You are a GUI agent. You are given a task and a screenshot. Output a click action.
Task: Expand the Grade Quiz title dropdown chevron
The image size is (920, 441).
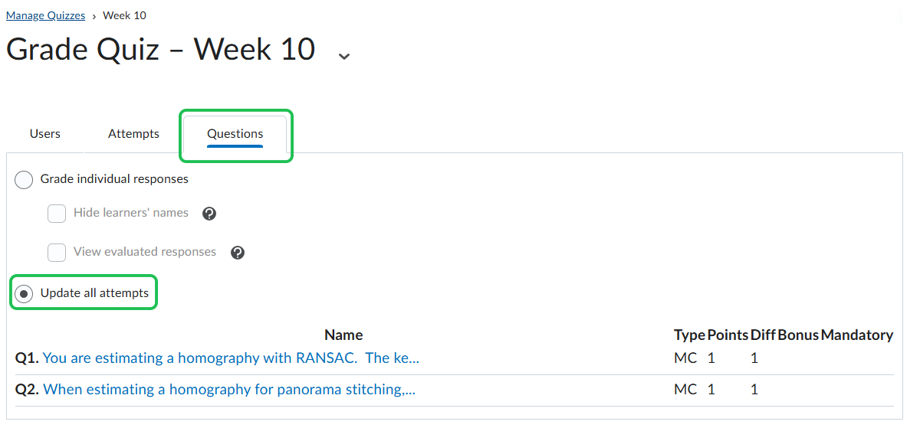click(x=344, y=55)
